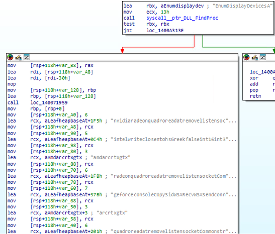275x234 pixels.
Task: Click the lea rdi, [rdi-30h] instruction
Action: [39, 78]
